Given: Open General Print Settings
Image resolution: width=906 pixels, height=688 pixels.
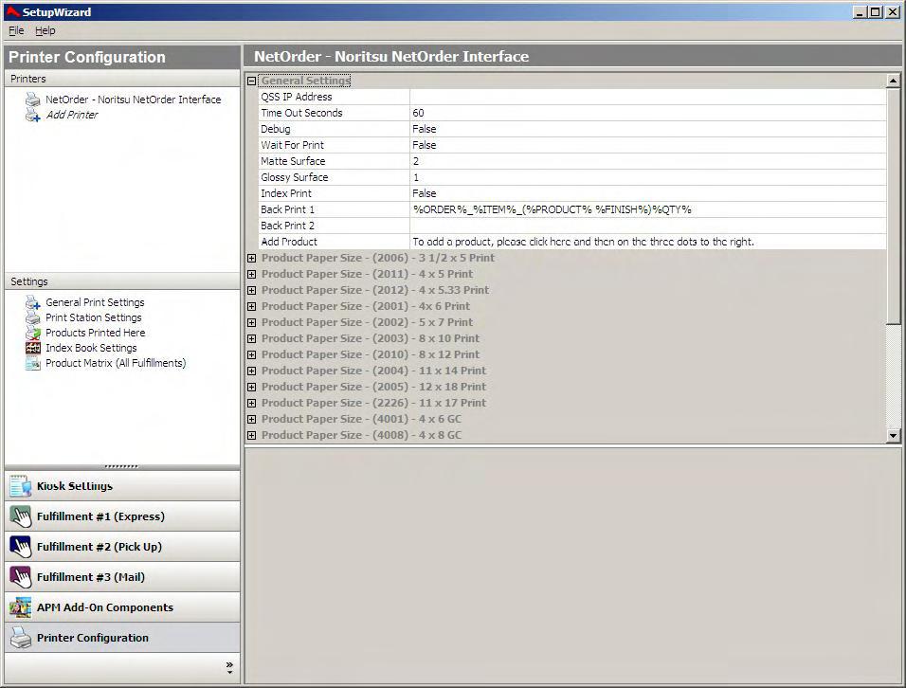Looking at the screenshot, I should 95,302.
